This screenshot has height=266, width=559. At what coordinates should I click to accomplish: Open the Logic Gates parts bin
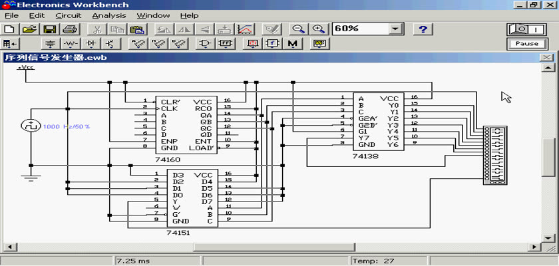click(x=206, y=44)
